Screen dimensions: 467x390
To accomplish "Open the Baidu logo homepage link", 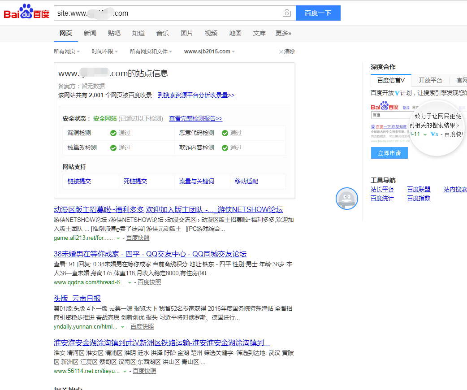I will click(x=26, y=12).
